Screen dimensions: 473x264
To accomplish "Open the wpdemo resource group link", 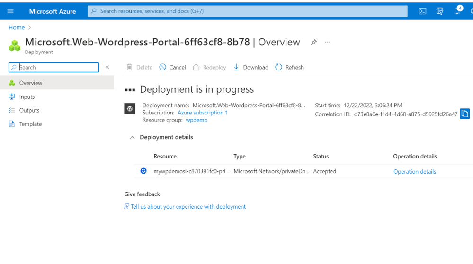I will click(196, 120).
